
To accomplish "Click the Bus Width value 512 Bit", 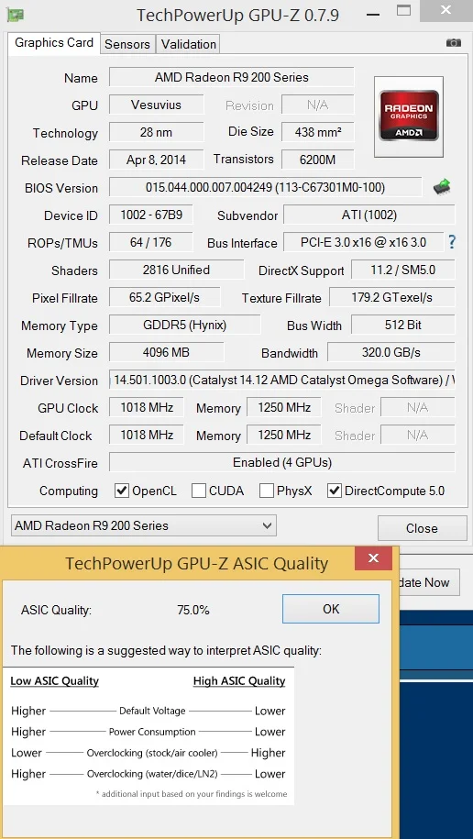I will click(403, 325).
